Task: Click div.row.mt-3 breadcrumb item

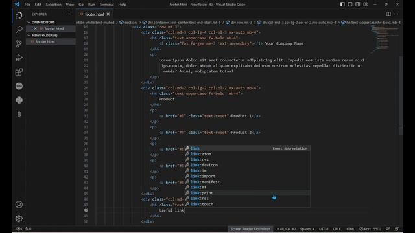Action: pyautogui.click(x=239, y=23)
